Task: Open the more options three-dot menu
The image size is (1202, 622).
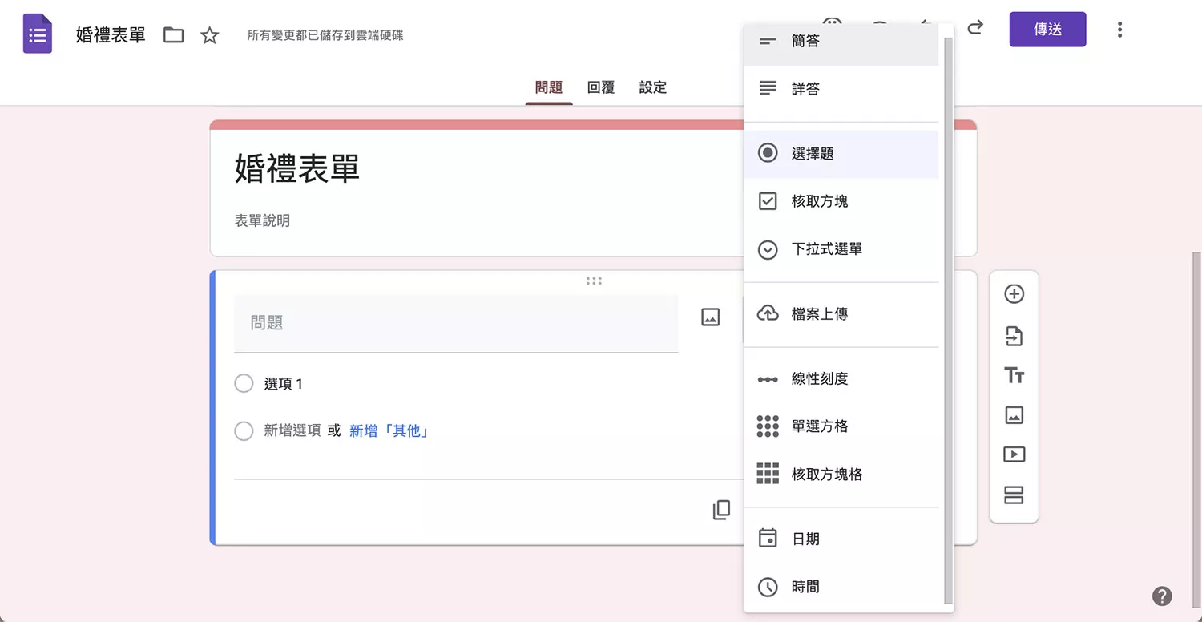Action: (1119, 30)
